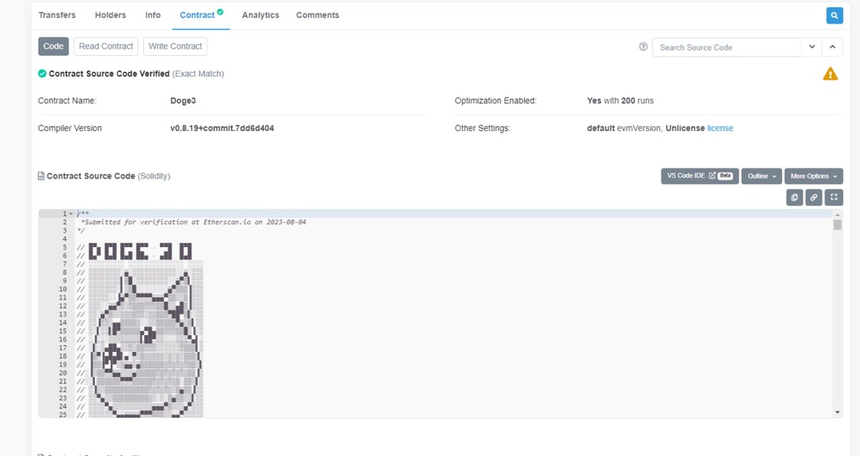Viewport: 860px width, 456px height.
Task: Click the permalink chain icon
Action: point(814,197)
